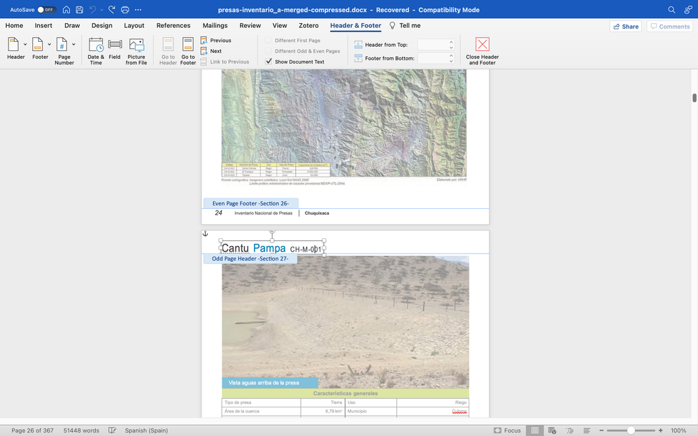This screenshot has height=436, width=698.
Task: Uncheck Show Document Text checkbox
Action: 269,61
